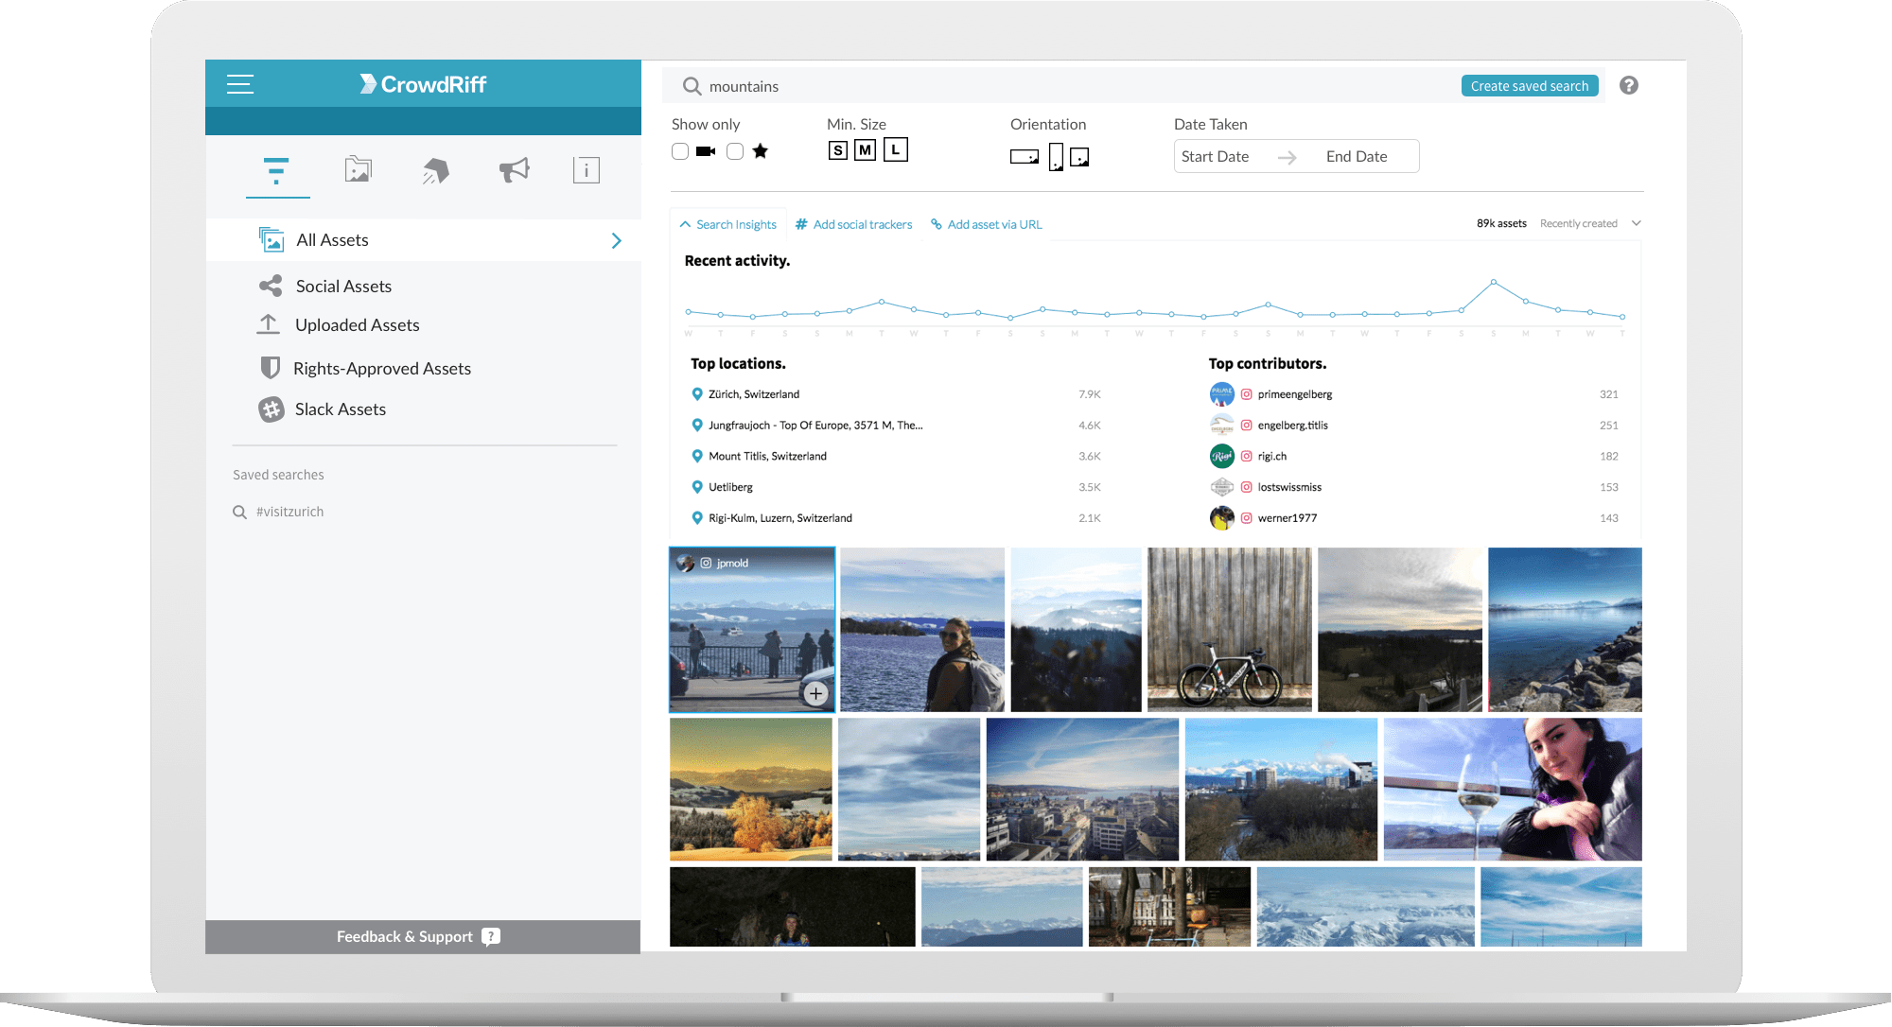Click the star filter icon
Screen dimensions: 1892x1027
pyautogui.click(x=761, y=151)
